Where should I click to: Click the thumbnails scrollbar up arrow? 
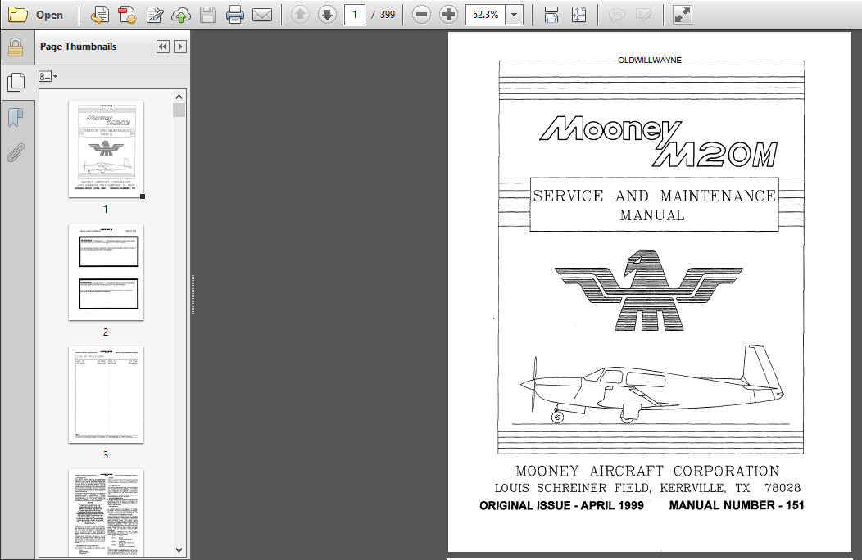pos(179,97)
